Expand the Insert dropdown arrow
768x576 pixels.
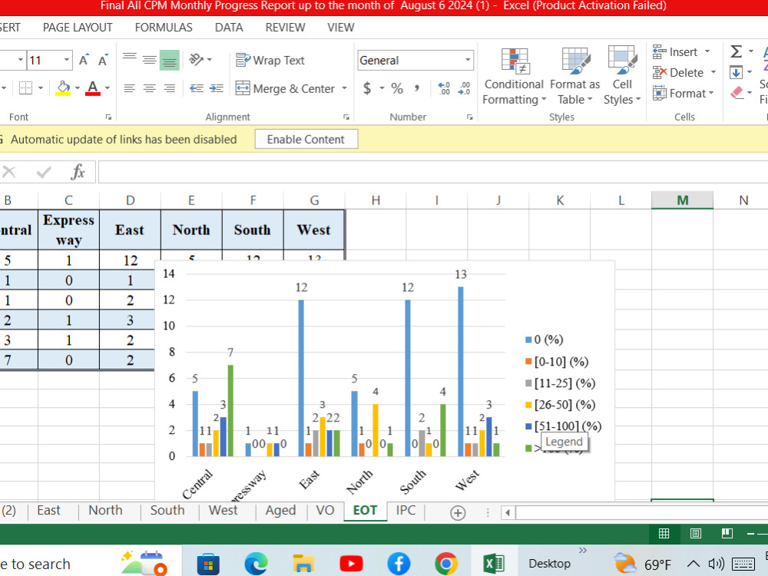(x=707, y=51)
